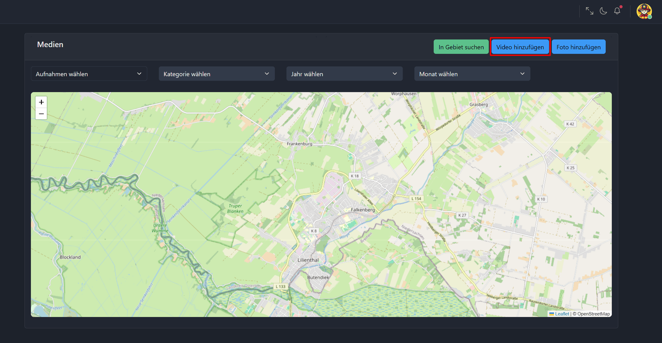Click the Falkenberg label on the map
This screenshot has width=662, height=343.
[363, 210]
